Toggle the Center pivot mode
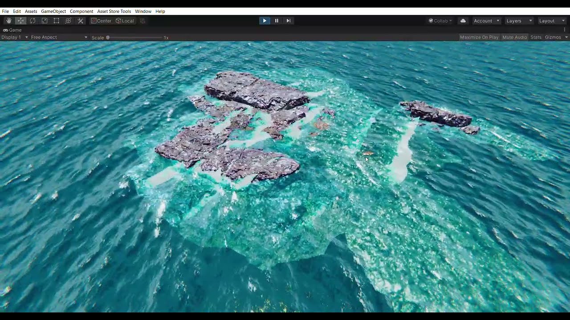This screenshot has height=320, width=570. coord(101,21)
